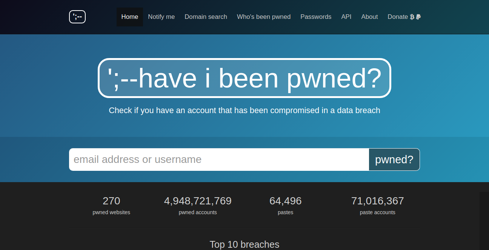This screenshot has height=250, width=489.
Task: Go to the Home tab
Action: (x=129, y=17)
